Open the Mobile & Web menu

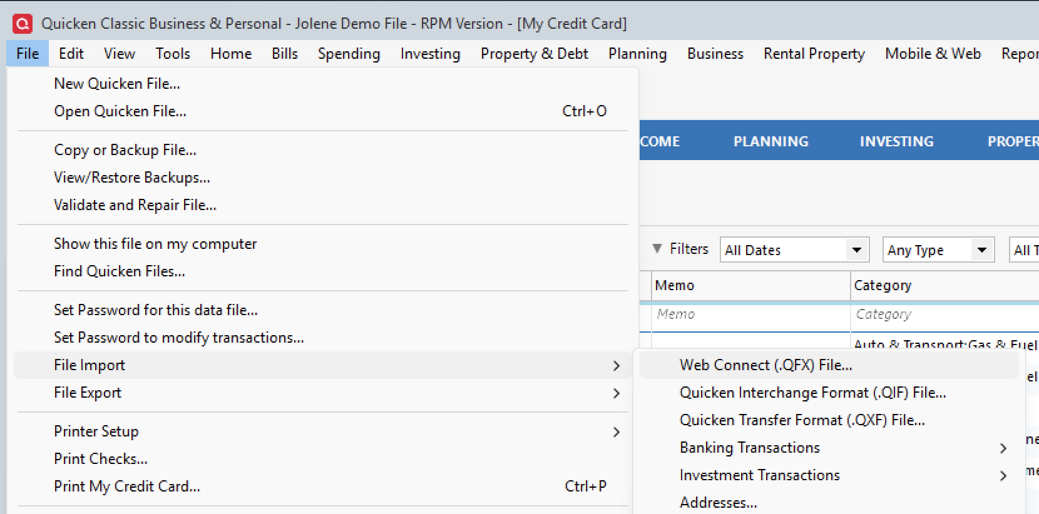tap(933, 54)
